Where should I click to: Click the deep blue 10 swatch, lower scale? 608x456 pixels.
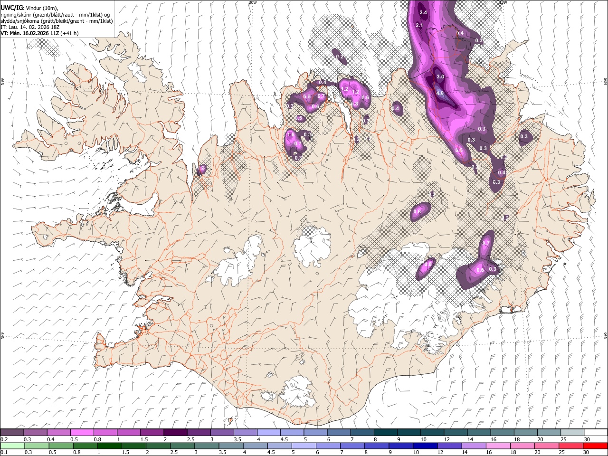click(425, 446)
